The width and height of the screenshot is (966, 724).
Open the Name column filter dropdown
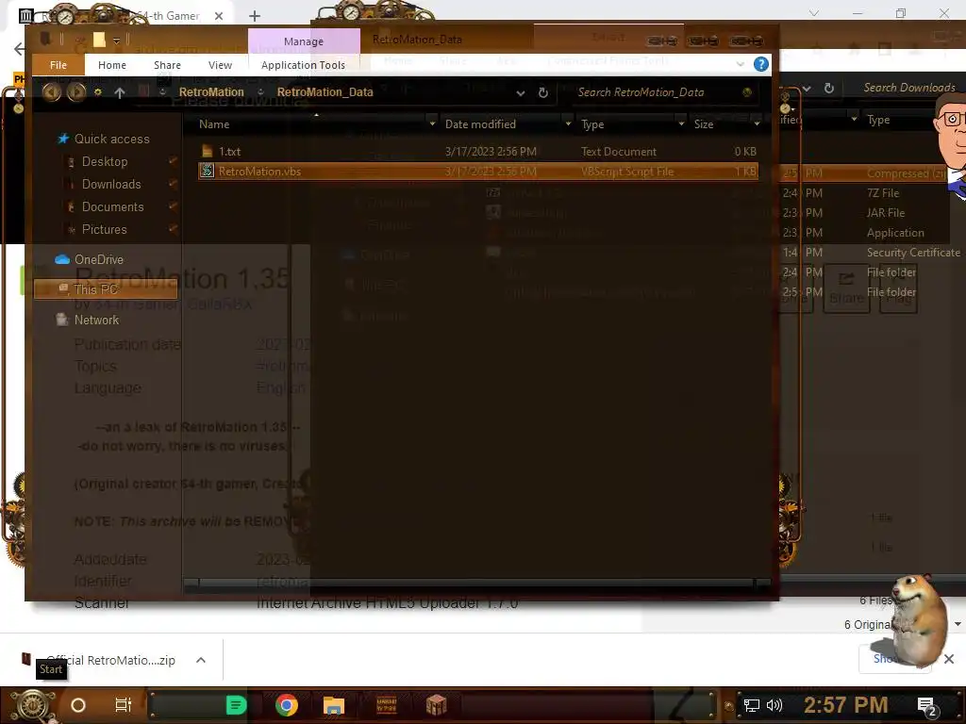point(432,123)
